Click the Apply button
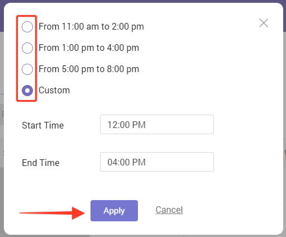Screen dimensions: 286x237 114,211
